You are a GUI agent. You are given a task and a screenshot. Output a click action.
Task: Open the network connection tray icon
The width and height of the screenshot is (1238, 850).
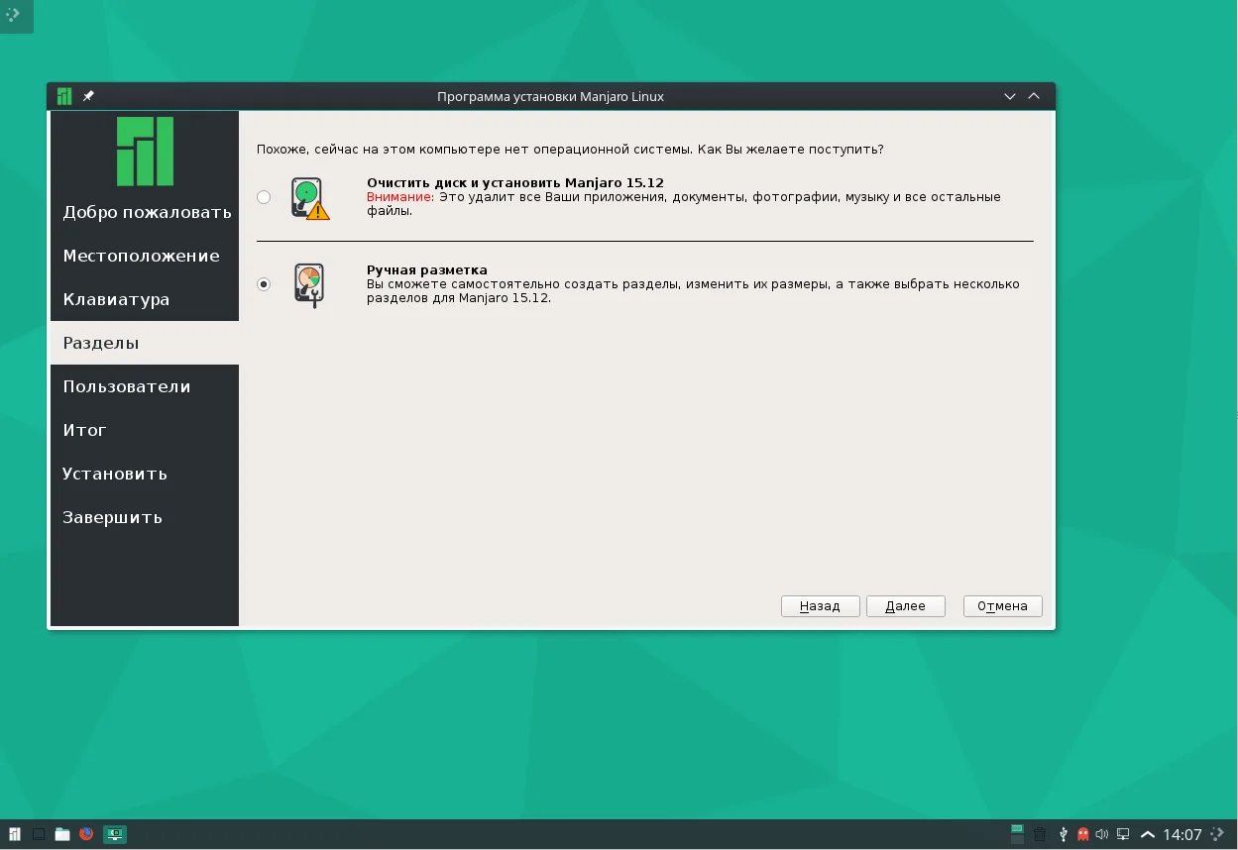(1123, 834)
